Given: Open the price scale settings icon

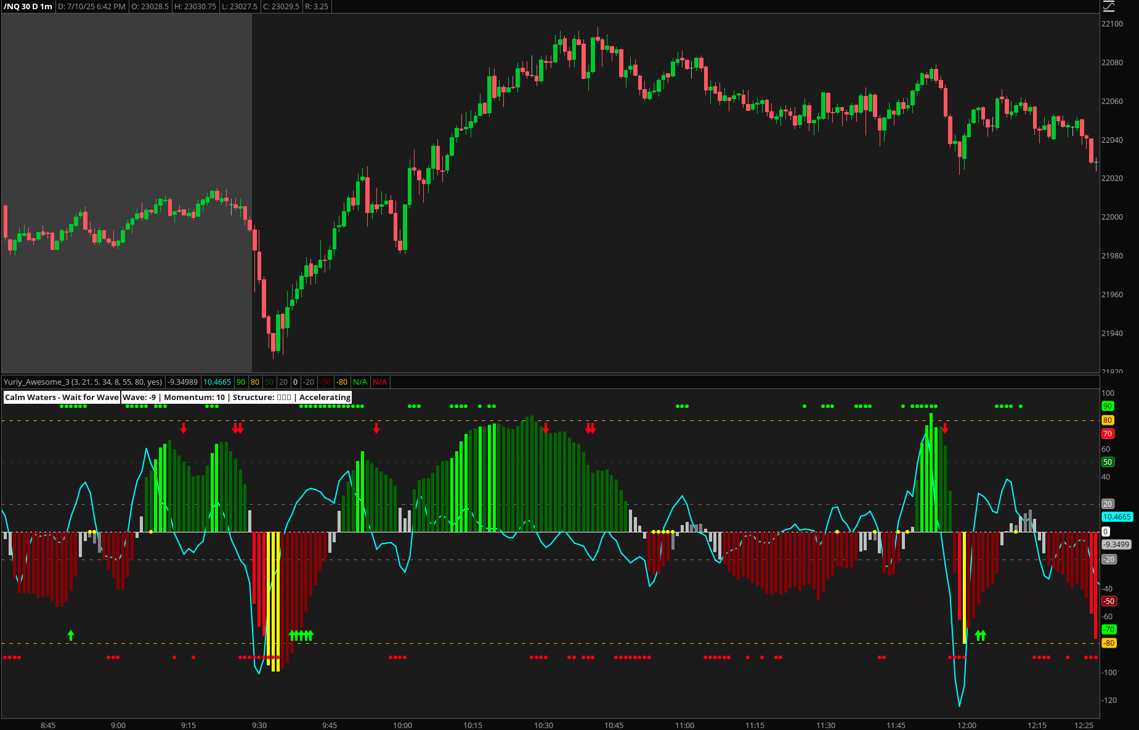Looking at the screenshot, I should pyautogui.click(x=1109, y=6).
